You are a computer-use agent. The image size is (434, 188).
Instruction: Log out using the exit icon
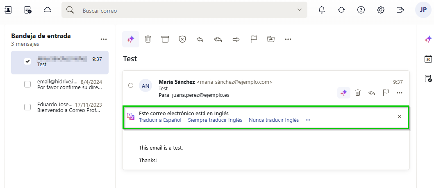click(x=400, y=10)
